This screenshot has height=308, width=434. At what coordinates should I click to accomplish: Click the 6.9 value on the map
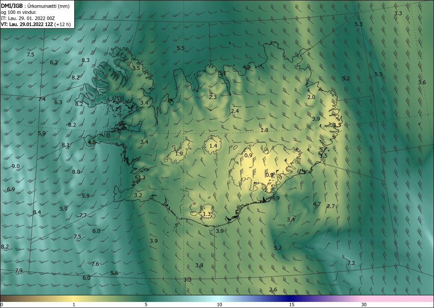coord(11,189)
